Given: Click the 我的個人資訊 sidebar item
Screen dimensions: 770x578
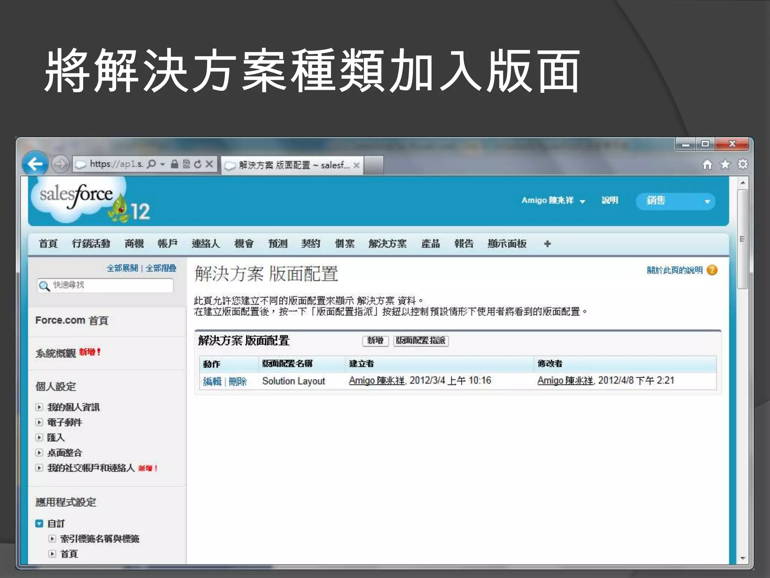Looking at the screenshot, I should [x=73, y=407].
